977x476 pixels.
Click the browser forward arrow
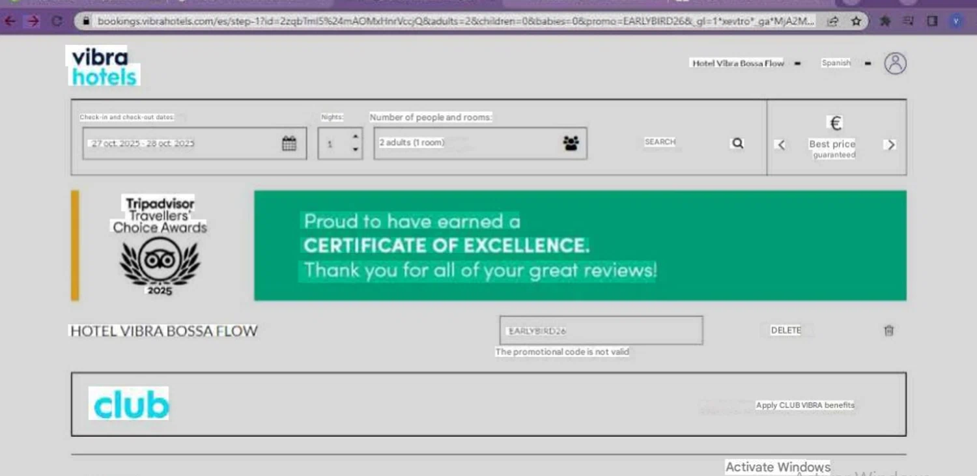33,21
